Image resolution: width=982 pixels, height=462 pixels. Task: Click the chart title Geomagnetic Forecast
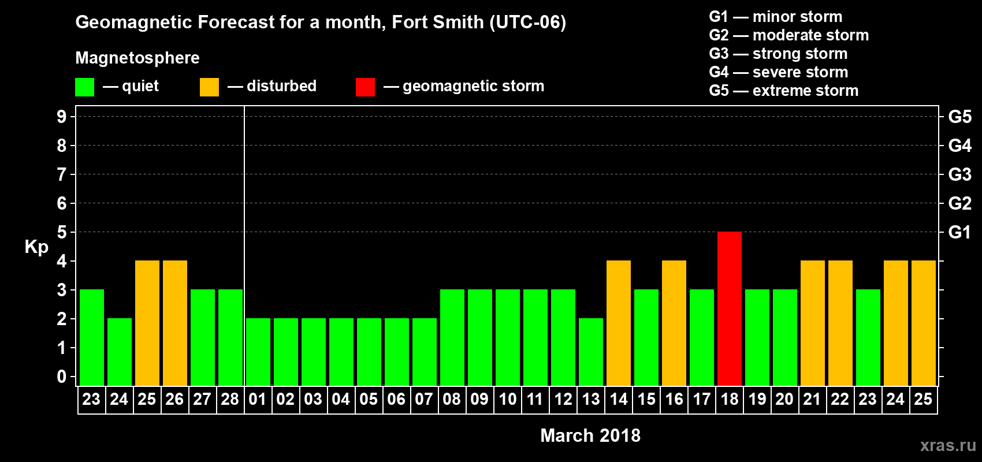[x=321, y=23]
